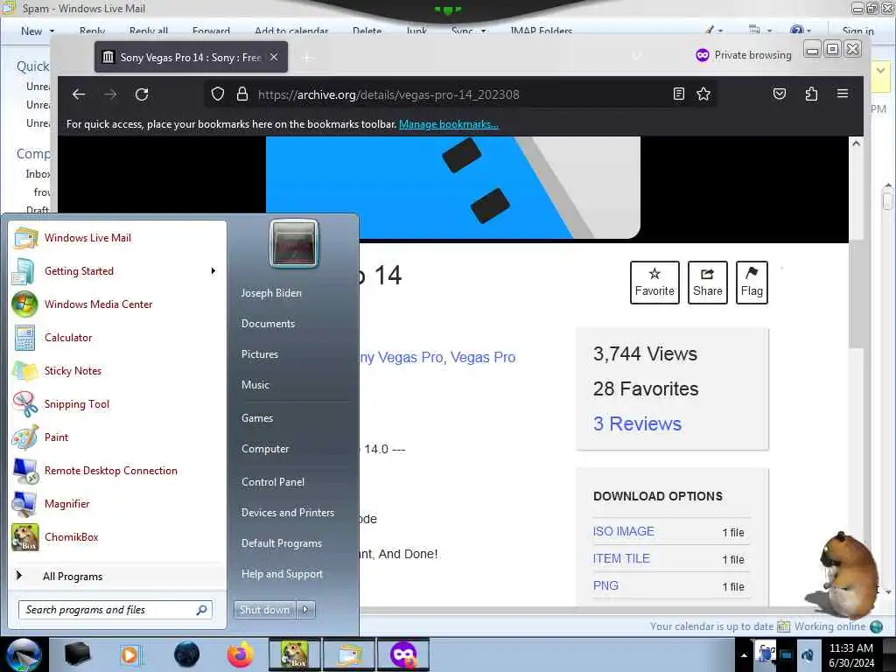Switch to Windows Live Mail taskbar button
The height and width of the screenshot is (672, 896).
tap(350, 654)
